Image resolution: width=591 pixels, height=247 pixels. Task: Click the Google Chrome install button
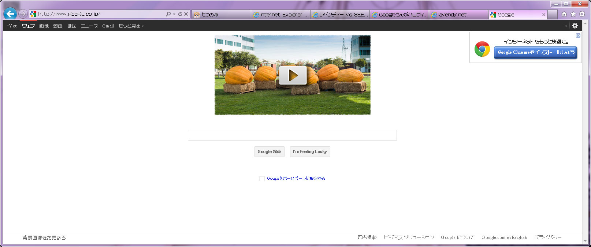[535, 52]
